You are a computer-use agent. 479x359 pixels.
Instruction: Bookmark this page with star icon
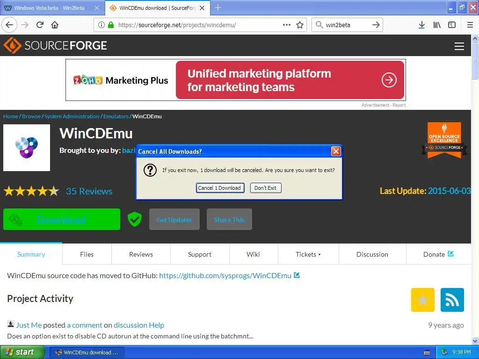click(x=300, y=25)
